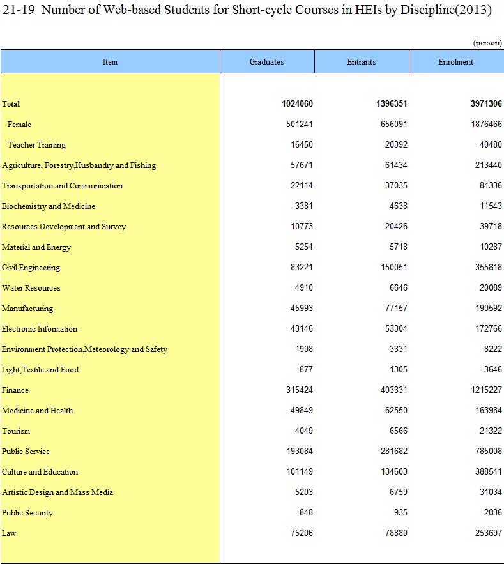Click the (person) unit label
Image resolution: width=504 pixels, height=564 pixels.
coord(487,43)
